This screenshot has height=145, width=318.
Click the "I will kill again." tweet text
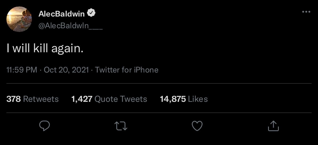click(x=45, y=48)
